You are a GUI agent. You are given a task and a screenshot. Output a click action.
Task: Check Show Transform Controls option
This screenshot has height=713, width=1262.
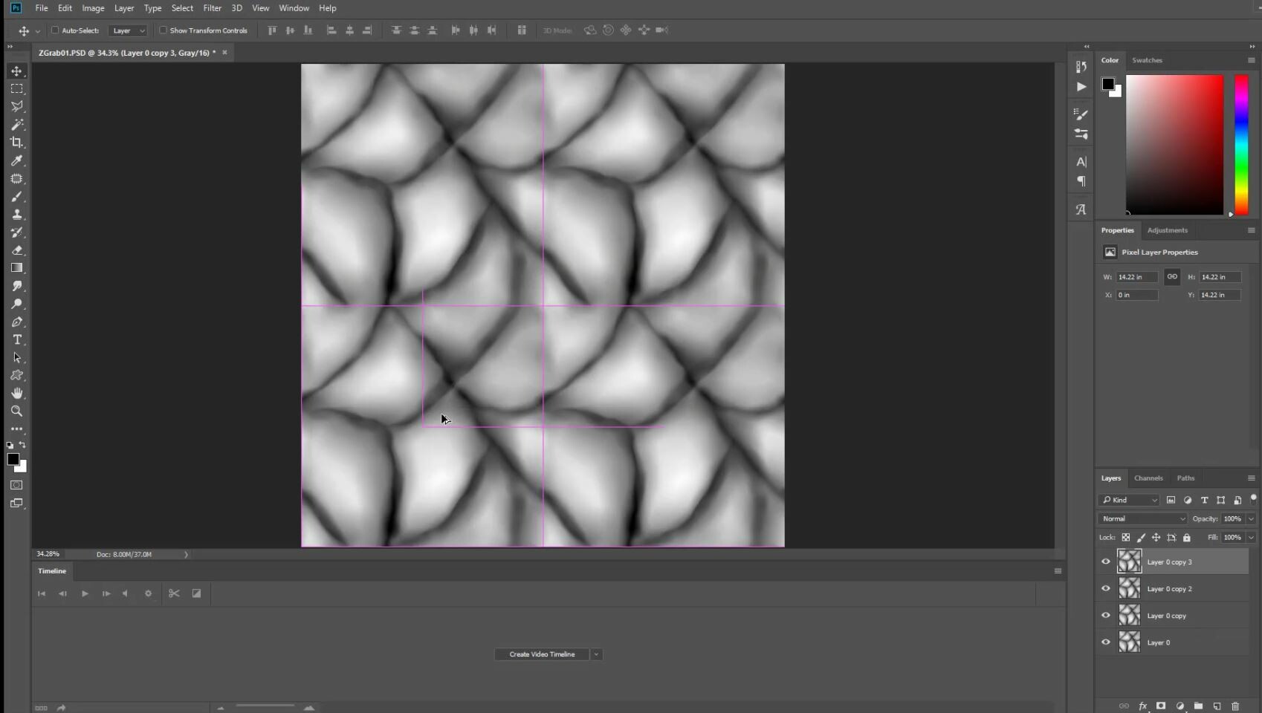point(164,30)
